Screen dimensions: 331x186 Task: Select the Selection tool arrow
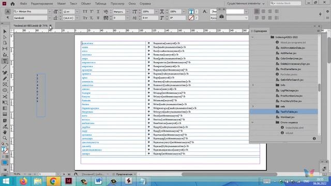[x=5, y=32]
